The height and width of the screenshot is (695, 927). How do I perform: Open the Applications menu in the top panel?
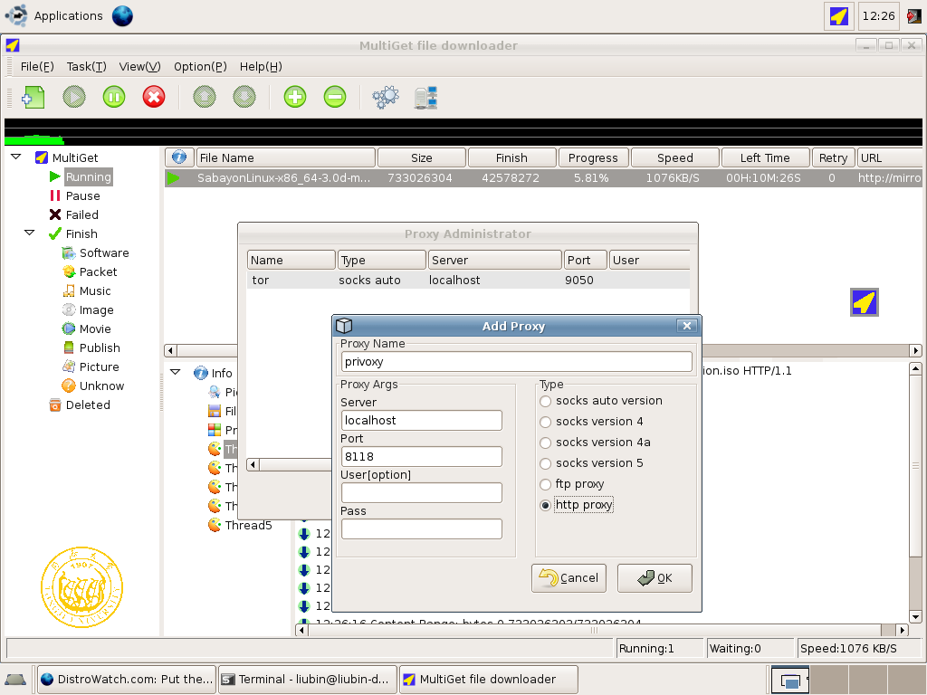point(53,16)
